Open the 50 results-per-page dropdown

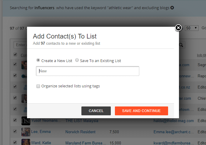[x=192, y=28]
